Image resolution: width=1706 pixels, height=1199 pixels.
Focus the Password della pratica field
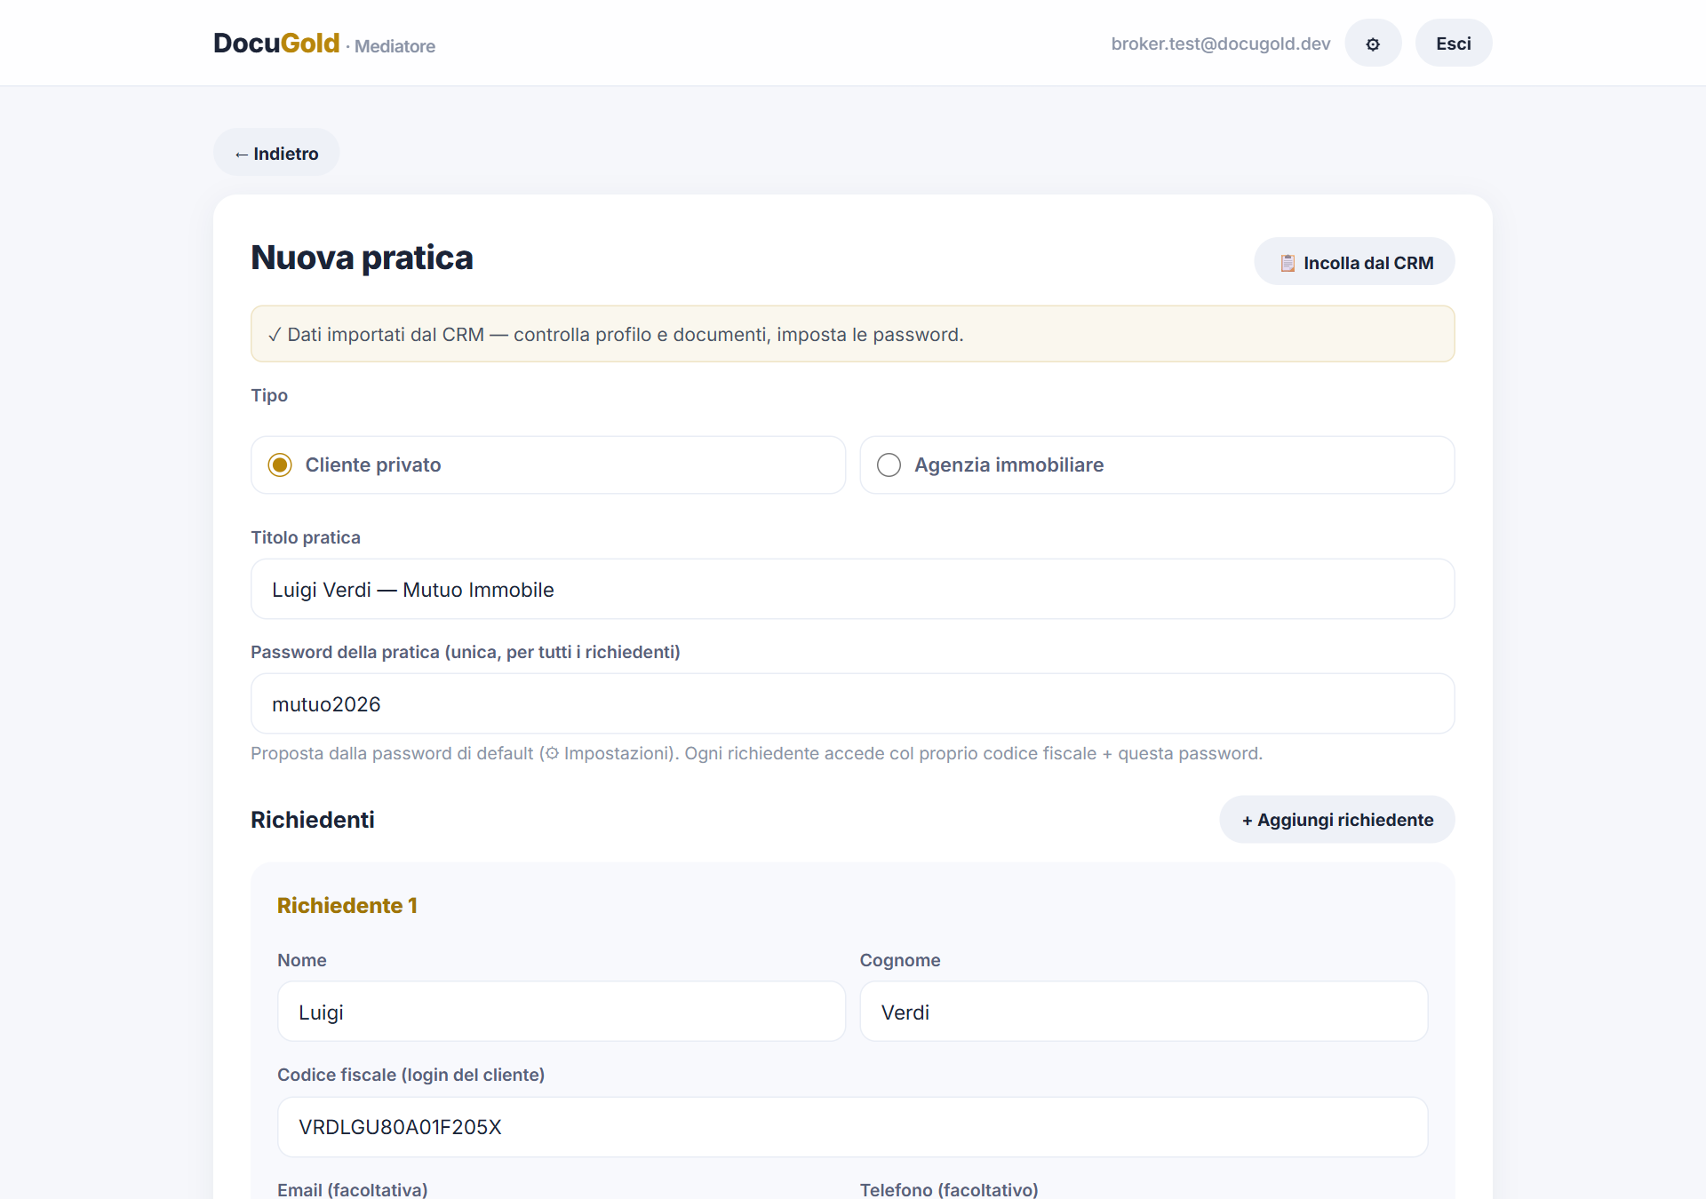(853, 704)
